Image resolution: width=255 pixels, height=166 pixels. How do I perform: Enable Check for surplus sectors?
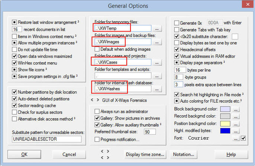point(14,112)
